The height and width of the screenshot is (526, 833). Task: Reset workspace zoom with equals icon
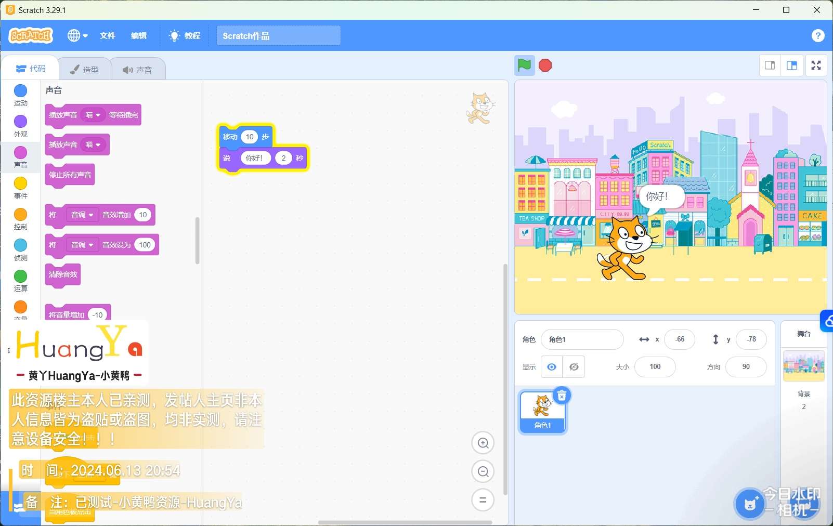click(483, 500)
